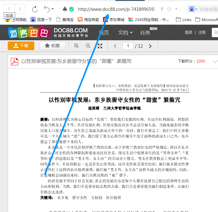The height and width of the screenshot is (212, 218).
Task: Open the Links bookmark folder
Action: click(184, 19)
